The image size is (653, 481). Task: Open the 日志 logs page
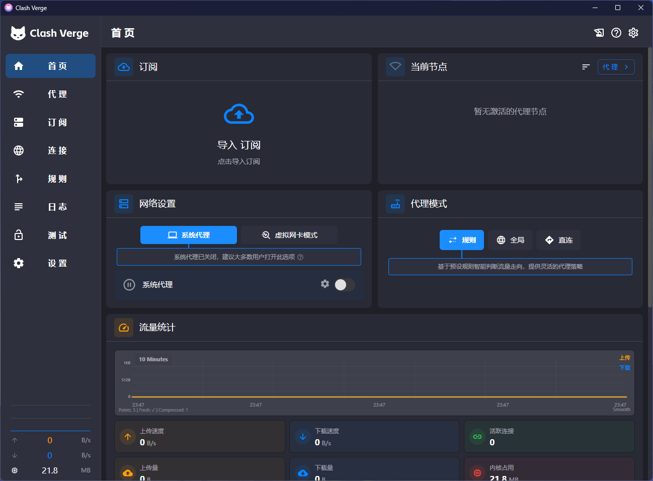pos(50,207)
